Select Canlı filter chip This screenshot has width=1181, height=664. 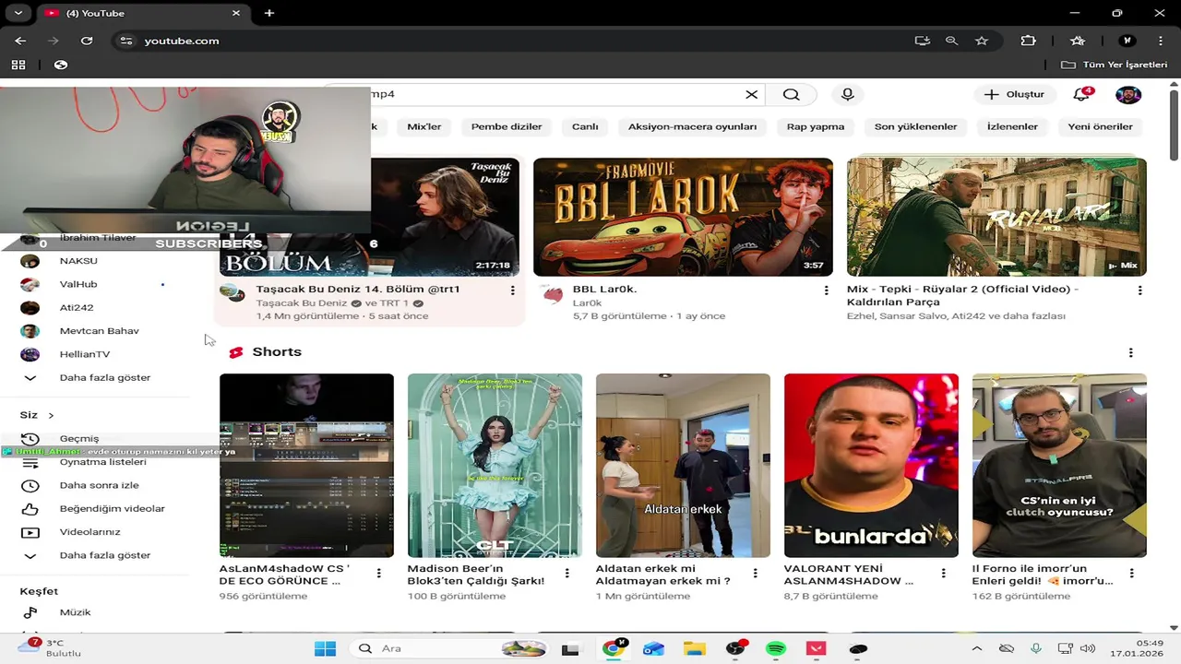(585, 126)
